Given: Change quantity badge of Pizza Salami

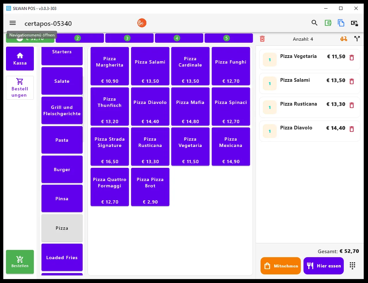Looking at the screenshot, I should coord(270,83).
